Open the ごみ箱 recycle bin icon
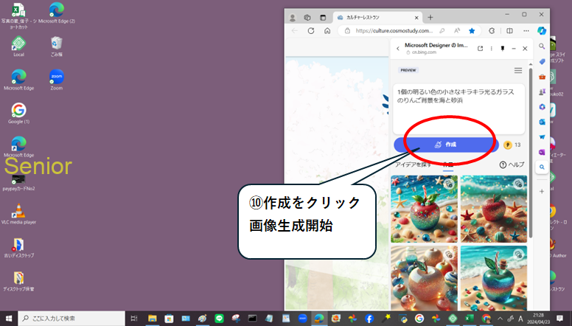 (x=57, y=46)
